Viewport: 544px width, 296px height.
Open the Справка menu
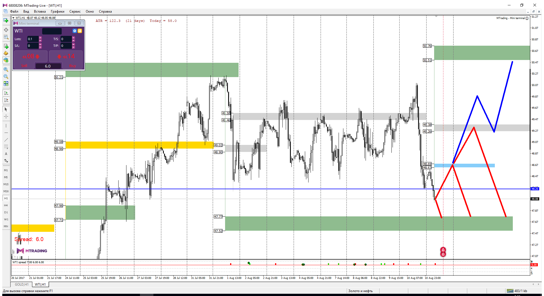[x=105, y=11]
